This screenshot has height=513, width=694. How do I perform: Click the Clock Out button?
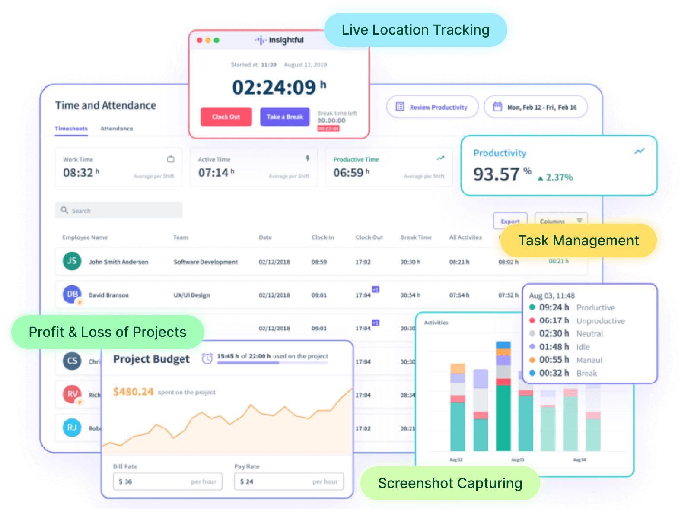[x=226, y=117]
